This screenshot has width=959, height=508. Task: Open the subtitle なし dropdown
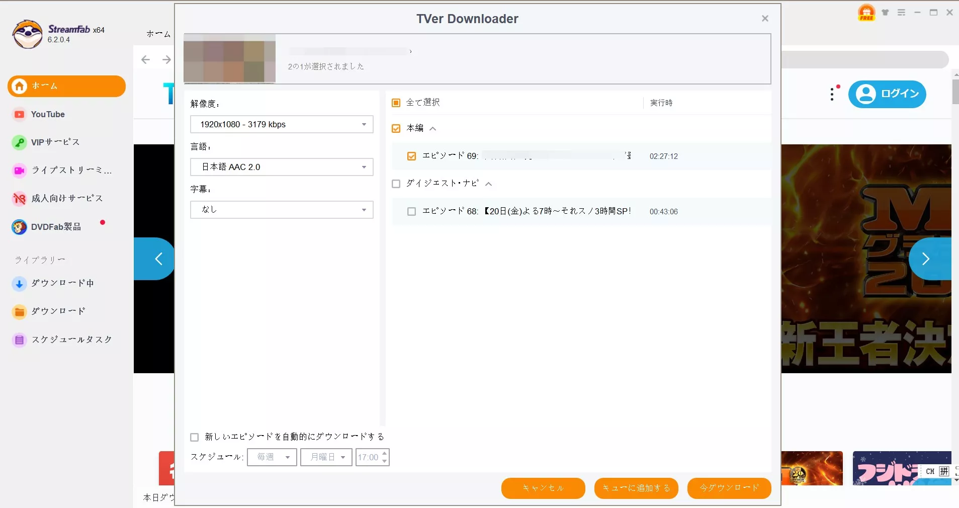click(x=282, y=210)
